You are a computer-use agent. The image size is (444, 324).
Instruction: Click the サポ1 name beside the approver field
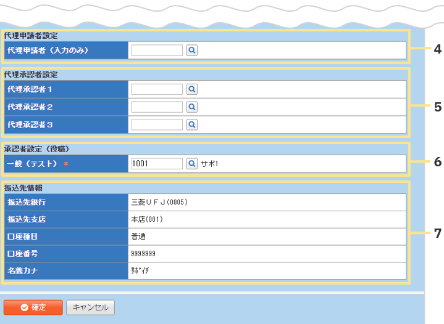[210, 164]
